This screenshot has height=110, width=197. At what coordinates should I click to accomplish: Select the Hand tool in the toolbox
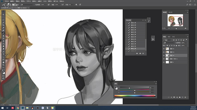point(3,62)
